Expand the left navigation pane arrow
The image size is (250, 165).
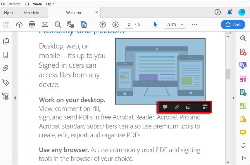tap(15, 98)
